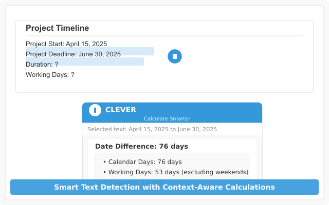Click the CLEVER title in popup header
Screen dimensions: 329x205
121,110
